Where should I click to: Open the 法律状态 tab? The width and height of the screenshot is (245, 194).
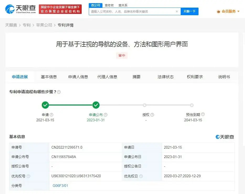coord(166,77)
